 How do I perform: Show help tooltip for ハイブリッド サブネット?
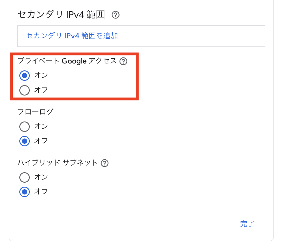point(105,163)
